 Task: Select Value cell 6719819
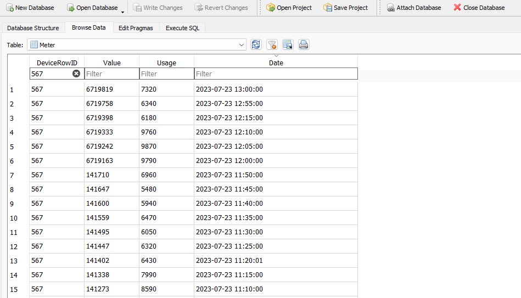click(111, 89)
